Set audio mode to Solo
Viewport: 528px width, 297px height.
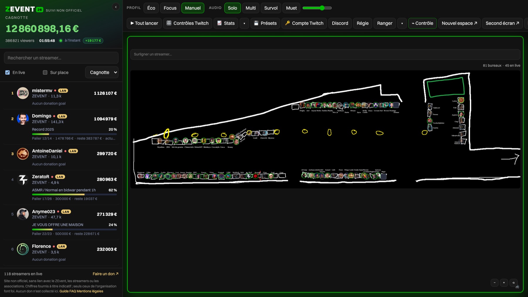click(x=233, y=8)
